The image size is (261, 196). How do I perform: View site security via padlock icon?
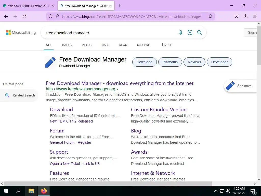tap(58, 17)
